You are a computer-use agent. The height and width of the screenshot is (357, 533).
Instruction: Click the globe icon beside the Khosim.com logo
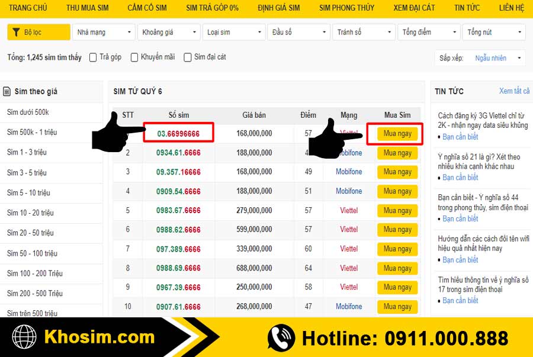click(x=22, y=337)
